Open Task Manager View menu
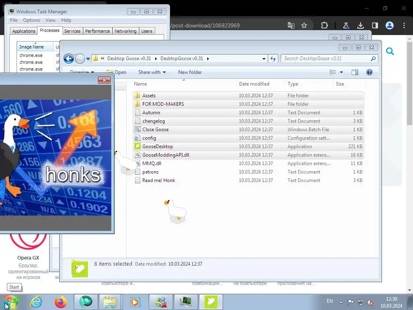 [x=50, y=20]
